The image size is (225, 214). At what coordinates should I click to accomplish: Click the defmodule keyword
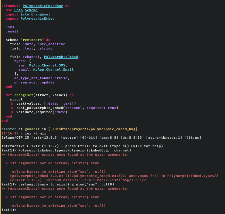point(11,6)
